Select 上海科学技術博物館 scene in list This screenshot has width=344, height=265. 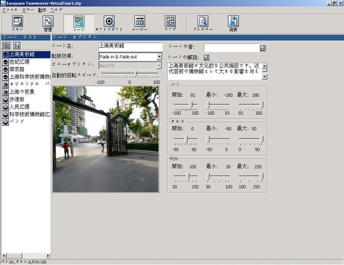click(30, 77)
